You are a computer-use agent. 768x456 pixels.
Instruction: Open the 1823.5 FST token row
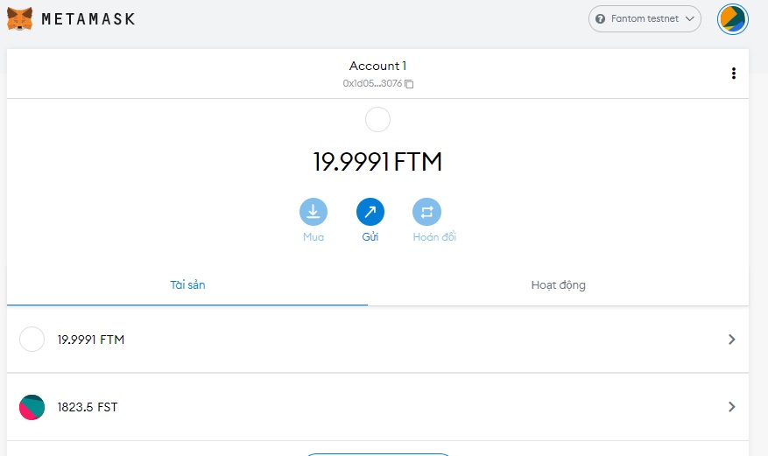377,407
